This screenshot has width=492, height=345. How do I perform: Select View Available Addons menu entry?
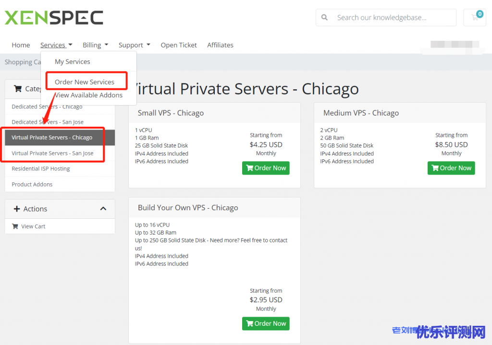click(88, 95)
